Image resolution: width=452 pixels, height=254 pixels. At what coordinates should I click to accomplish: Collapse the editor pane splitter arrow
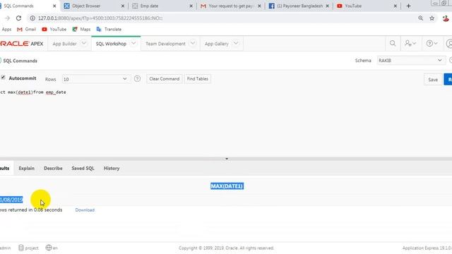point(227,159)
